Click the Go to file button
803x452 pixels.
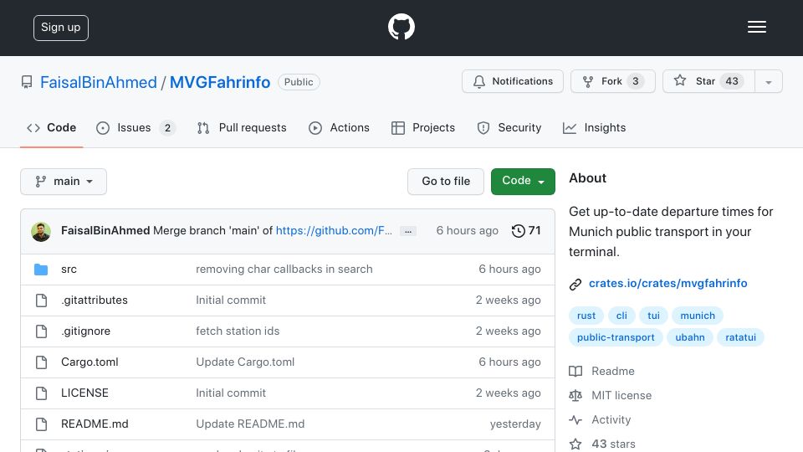point(446,182)
